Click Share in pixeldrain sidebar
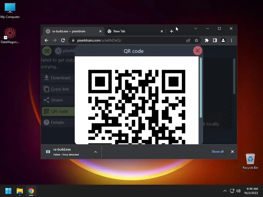This screenshot has width=263, height=197. pos(58,100)
